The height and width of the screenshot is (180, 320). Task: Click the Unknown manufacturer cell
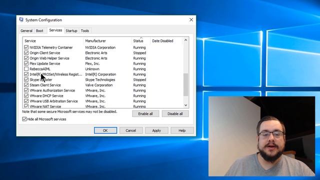tap(92, 69)
